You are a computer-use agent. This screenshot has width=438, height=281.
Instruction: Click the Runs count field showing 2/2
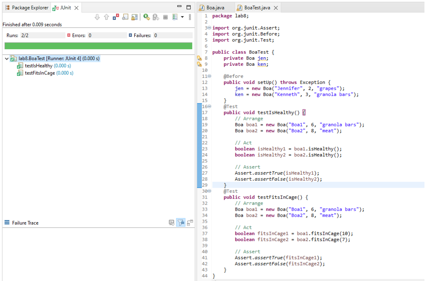click(42, 36)
